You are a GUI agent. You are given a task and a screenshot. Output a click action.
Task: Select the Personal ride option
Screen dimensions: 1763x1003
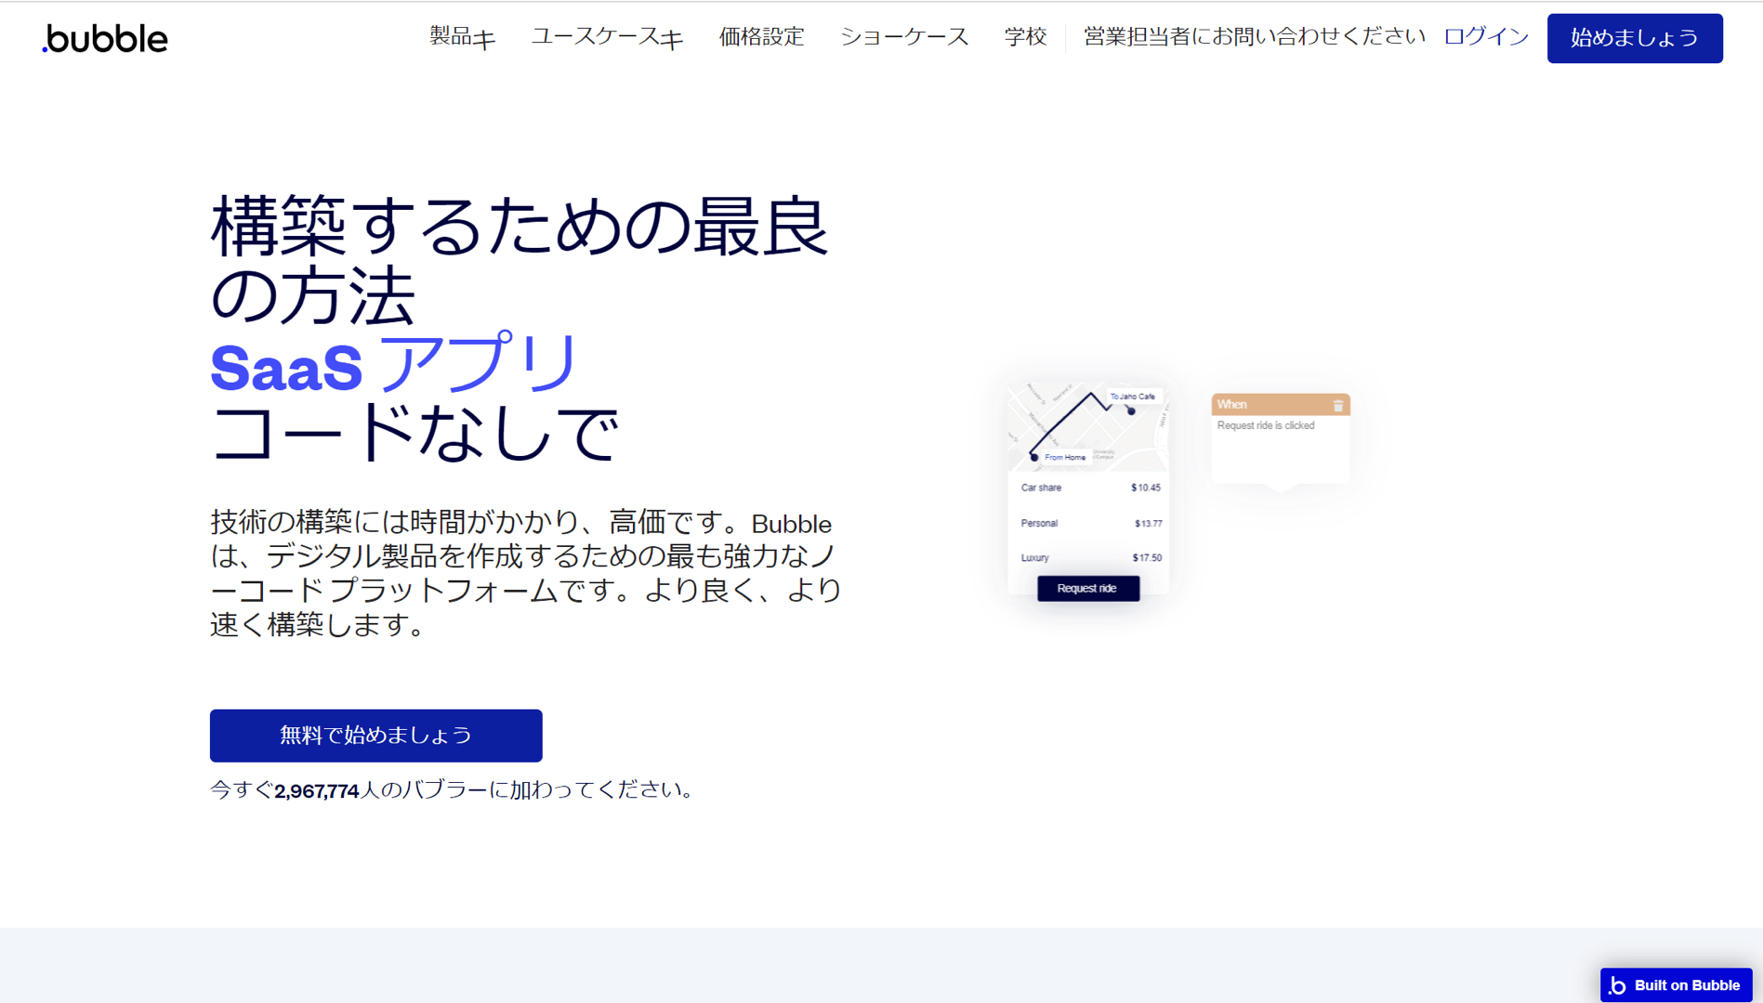pyautogui.click(x=1089, y=523)
